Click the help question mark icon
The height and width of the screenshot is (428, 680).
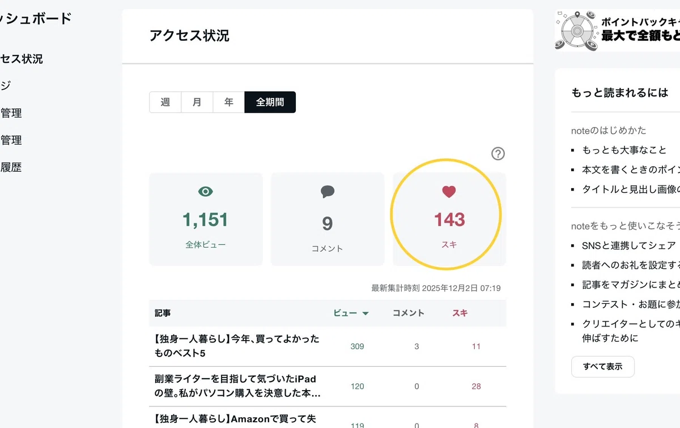coord(498,154)
